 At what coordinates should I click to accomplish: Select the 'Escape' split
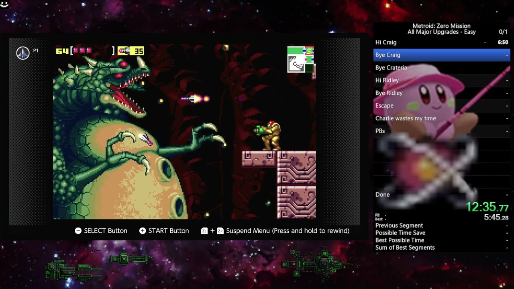click(442, 106)
